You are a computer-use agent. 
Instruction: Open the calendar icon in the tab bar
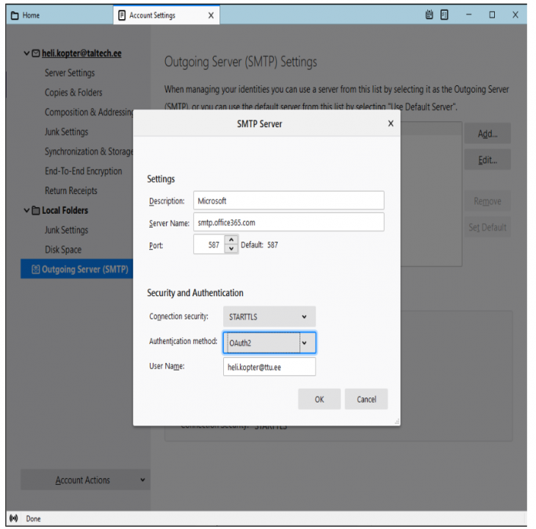coord(429,15)
